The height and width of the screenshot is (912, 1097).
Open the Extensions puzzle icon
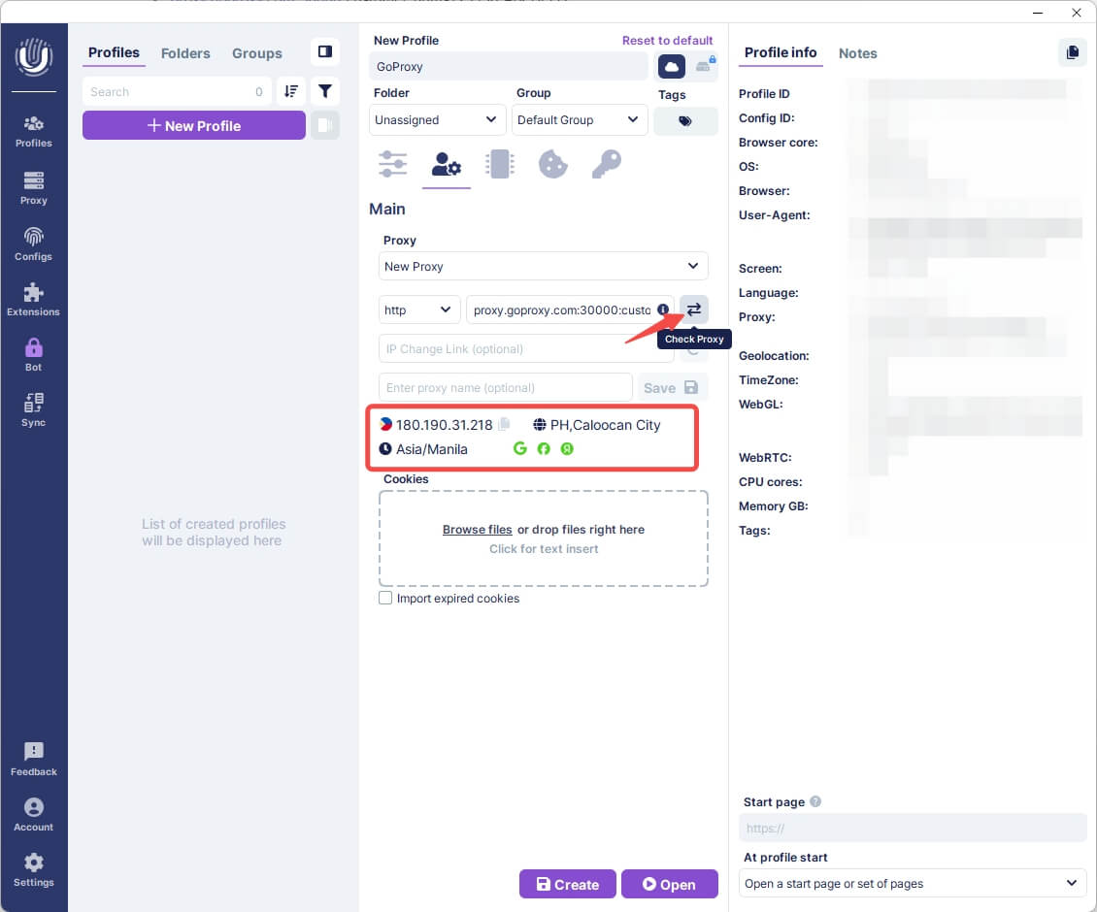(x=34, y=299)
